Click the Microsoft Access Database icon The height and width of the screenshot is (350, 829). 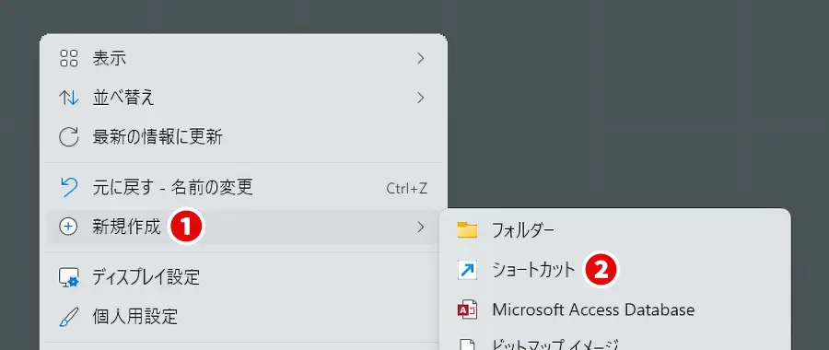tap(467, 309)
